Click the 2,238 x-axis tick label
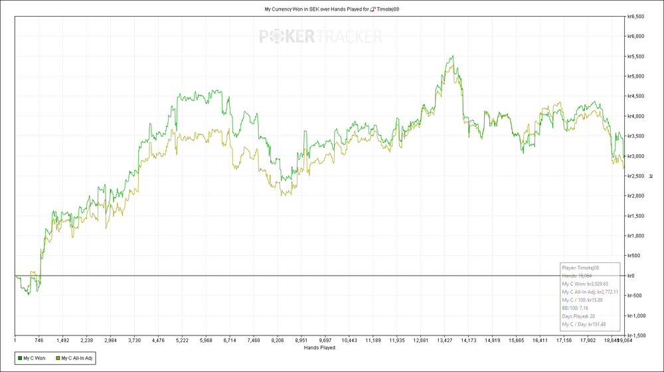Viewport: 664px width, 372px height. [86, 340]
